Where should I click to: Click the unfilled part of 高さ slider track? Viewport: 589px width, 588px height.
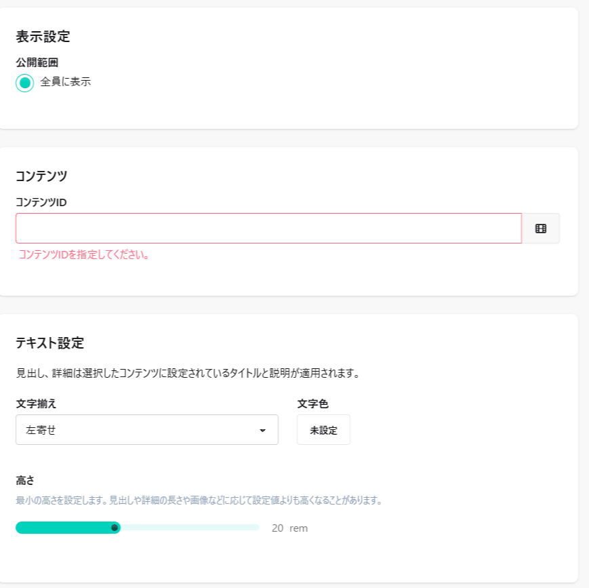[190, 528]
